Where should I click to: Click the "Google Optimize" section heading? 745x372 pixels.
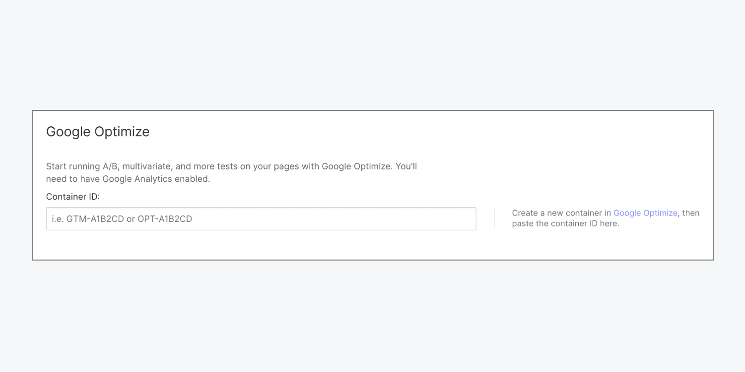(x=98, y=132)
